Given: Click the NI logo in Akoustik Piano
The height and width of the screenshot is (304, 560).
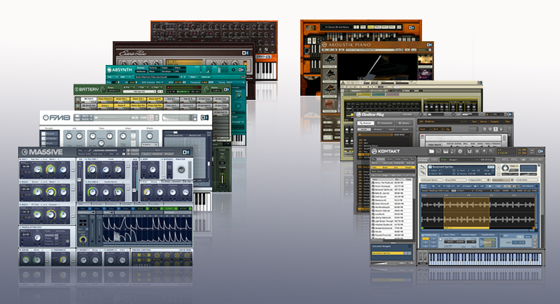Looking at the screenshot, I should [x=430, y=45].
